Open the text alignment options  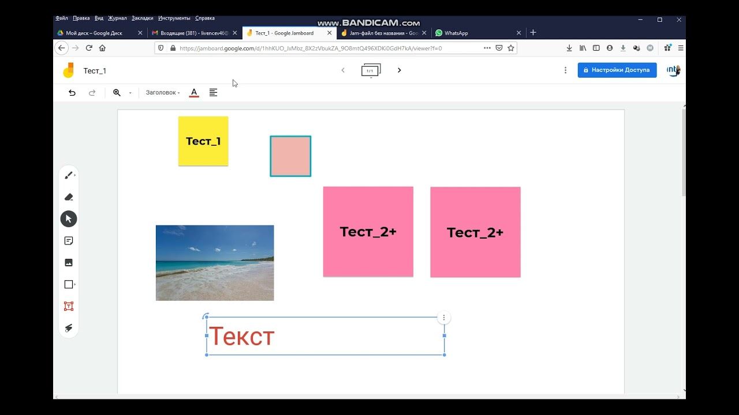pyautogui.click(x=213, y=93)
